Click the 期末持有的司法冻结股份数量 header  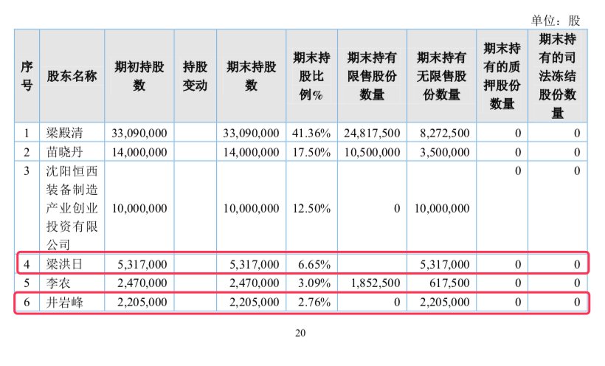(558, 76)
